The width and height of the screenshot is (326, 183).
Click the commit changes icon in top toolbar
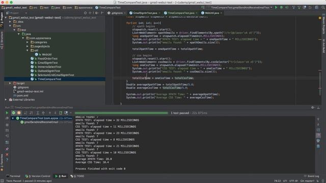click(x=299, y=8)
